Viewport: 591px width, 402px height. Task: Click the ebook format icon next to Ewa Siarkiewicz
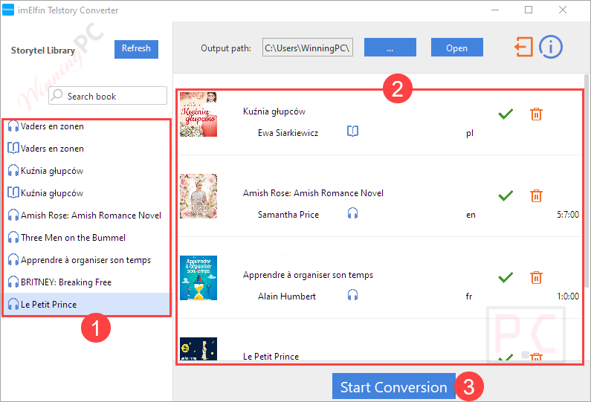[352, 131]
